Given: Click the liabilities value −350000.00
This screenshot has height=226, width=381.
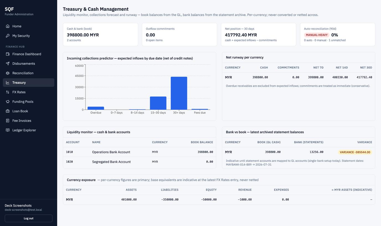Looking at the screenshot, I should pyautogui.click(x=170, y=199).
